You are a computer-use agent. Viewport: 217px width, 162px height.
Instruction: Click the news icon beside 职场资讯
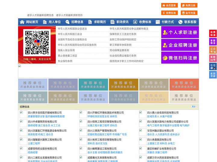click(112, 22)
